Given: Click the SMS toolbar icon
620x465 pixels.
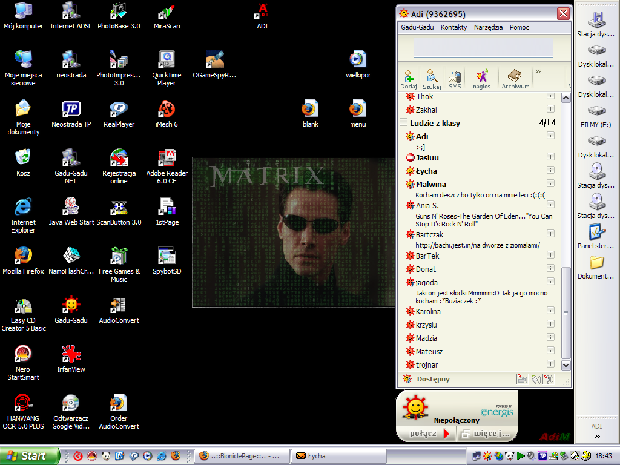Looking at the screenshot, I should [455, 78].
